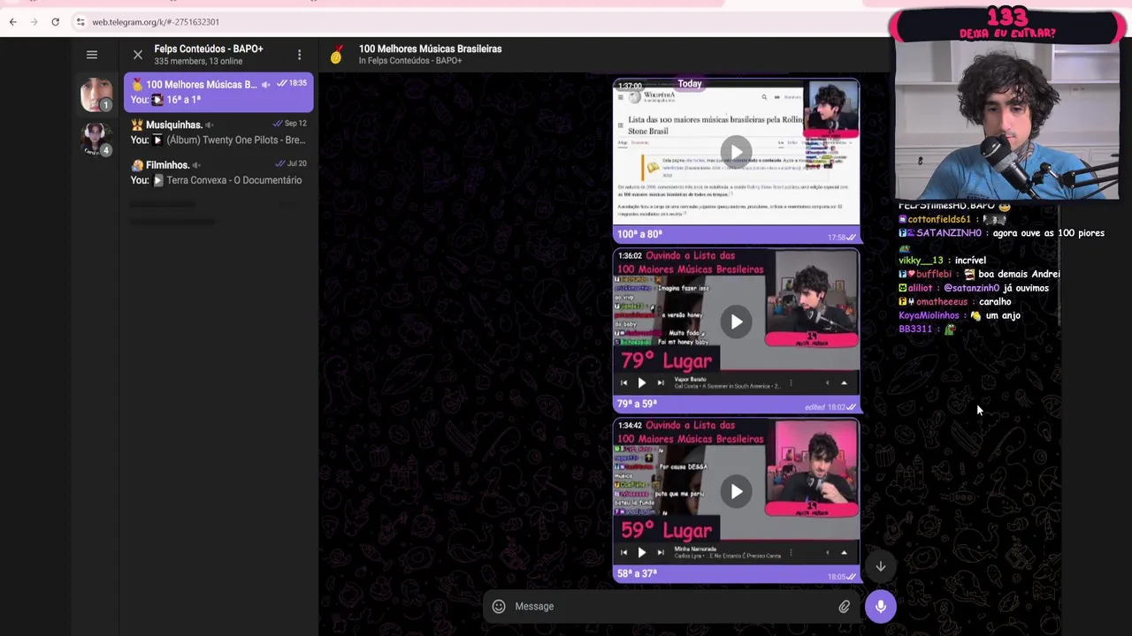Click the Message input field
Viewport: 1132px width, 636px height.
(672, 606)
